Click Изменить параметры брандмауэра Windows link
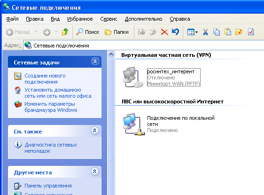264x195 pixels. (x=51, y=107)
